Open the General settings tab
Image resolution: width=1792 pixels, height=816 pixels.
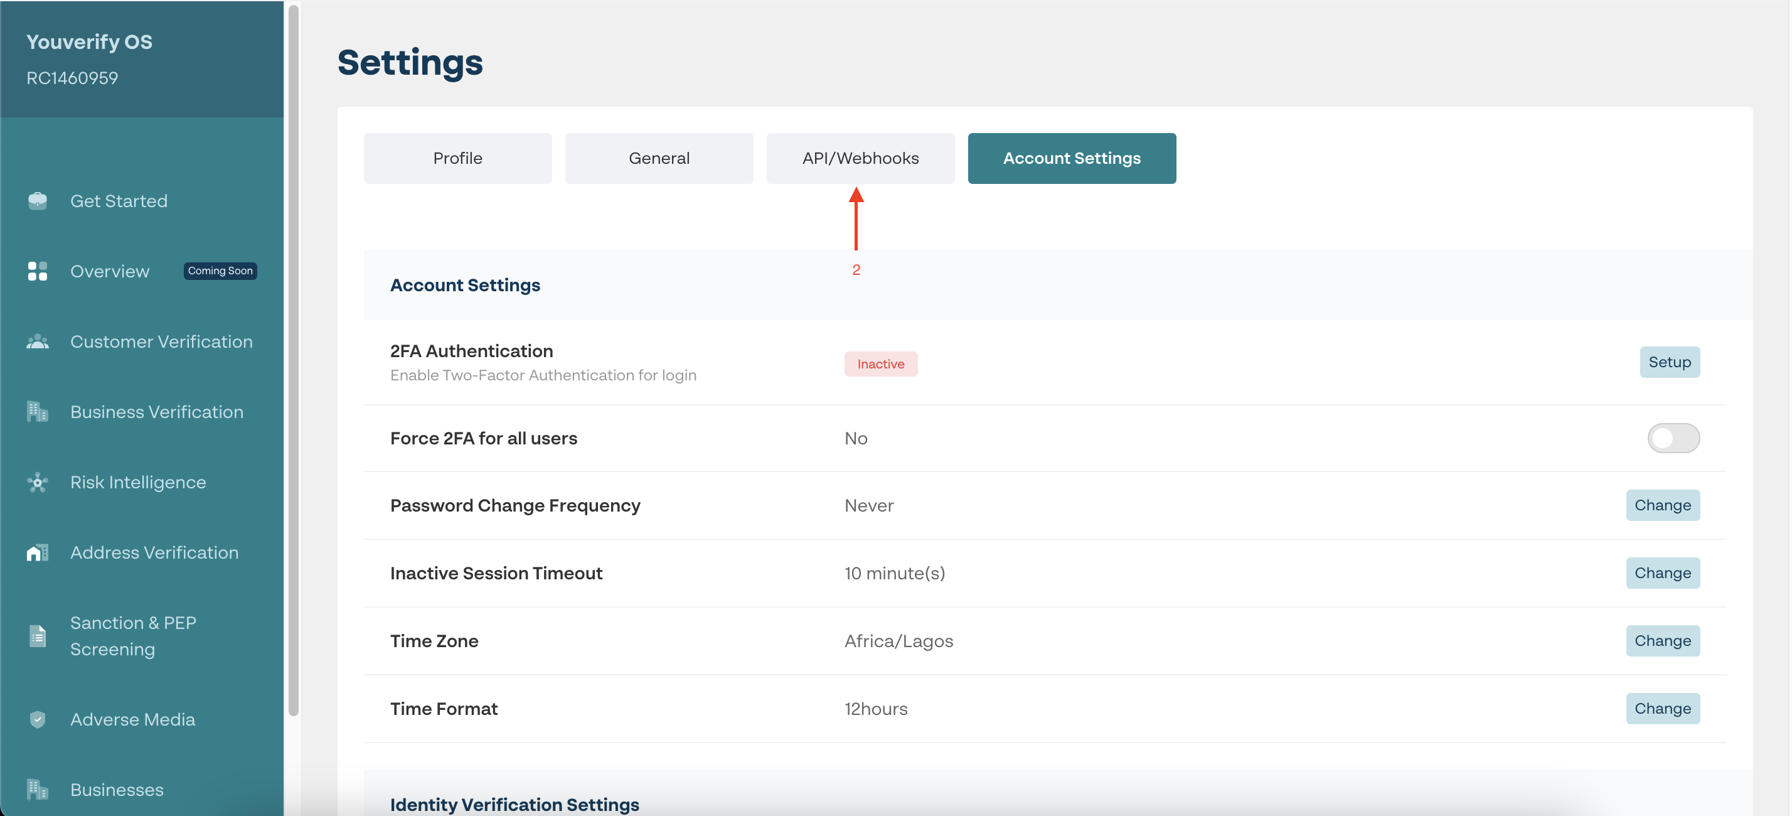659,159
